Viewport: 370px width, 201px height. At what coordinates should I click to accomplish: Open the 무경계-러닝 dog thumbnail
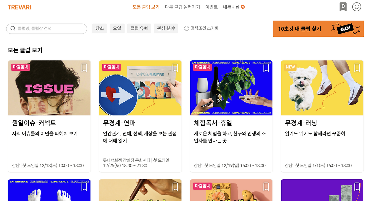(x=322, y=88)
